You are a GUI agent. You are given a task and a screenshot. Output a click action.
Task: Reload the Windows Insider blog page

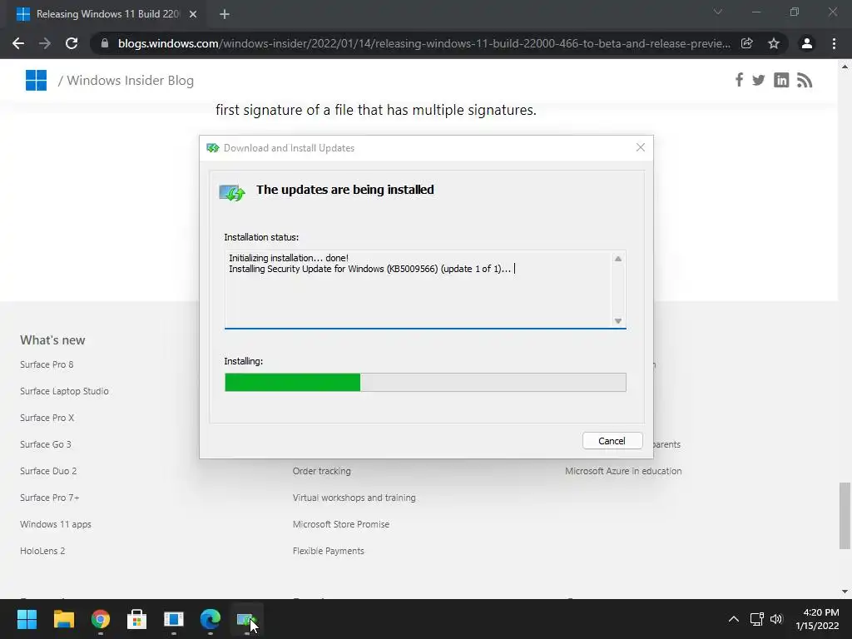[72, 43]
